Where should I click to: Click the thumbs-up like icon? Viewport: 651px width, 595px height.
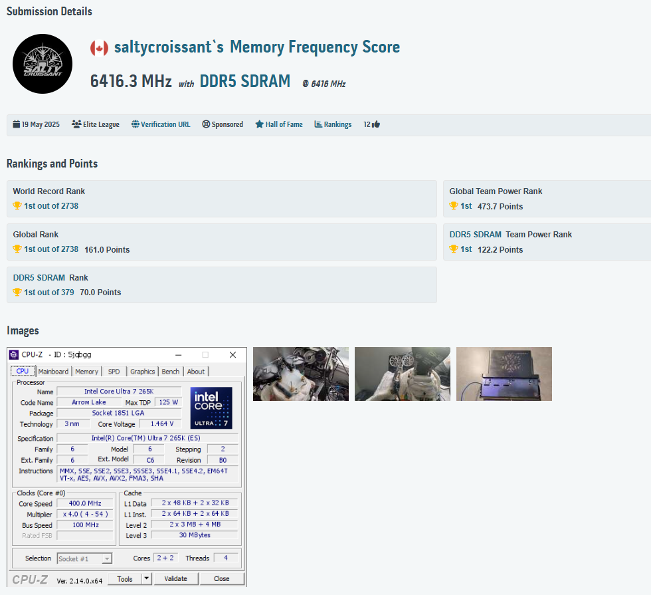click(x=376, y=124)
